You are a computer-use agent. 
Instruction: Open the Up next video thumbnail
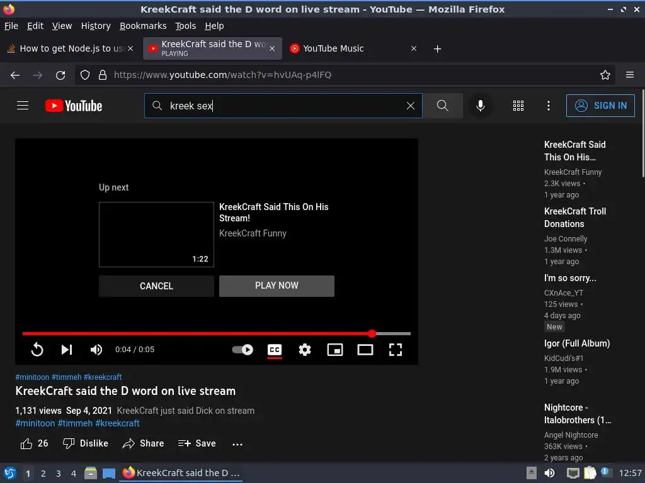coord(156,235)
